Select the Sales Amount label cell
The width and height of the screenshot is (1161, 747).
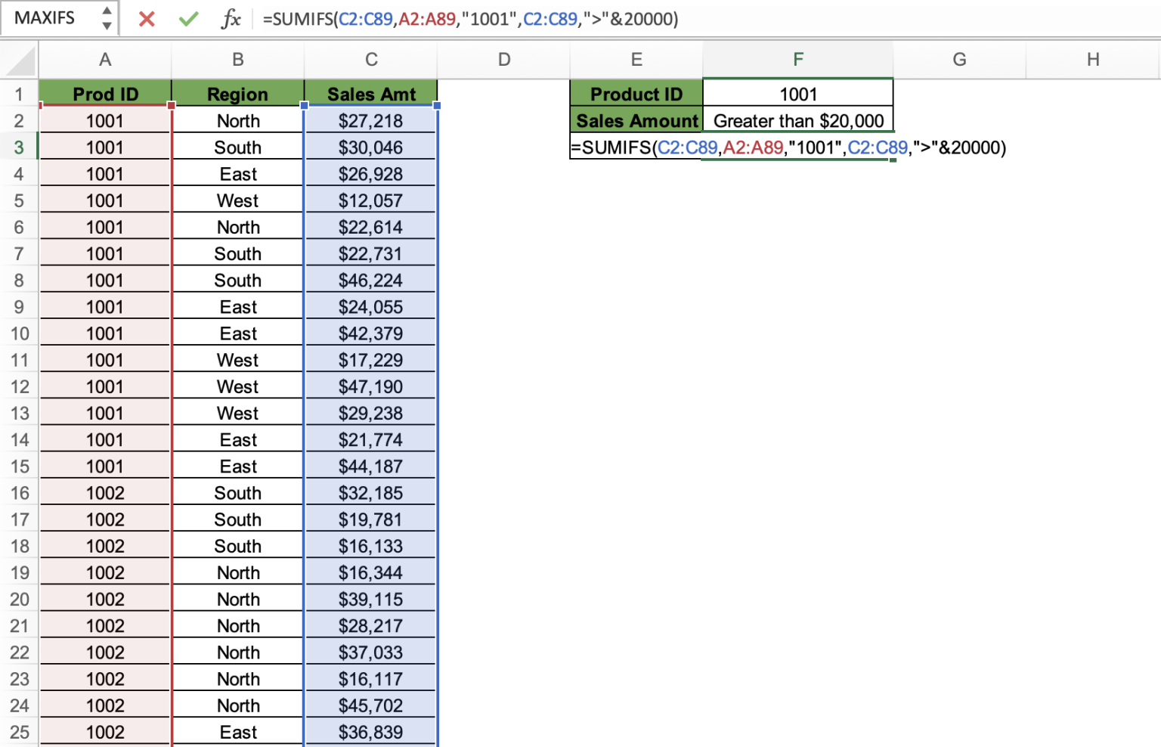(x=636, y=120)
